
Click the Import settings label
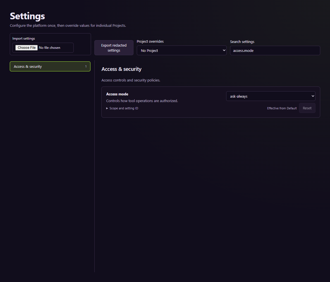tap(23, 38)
